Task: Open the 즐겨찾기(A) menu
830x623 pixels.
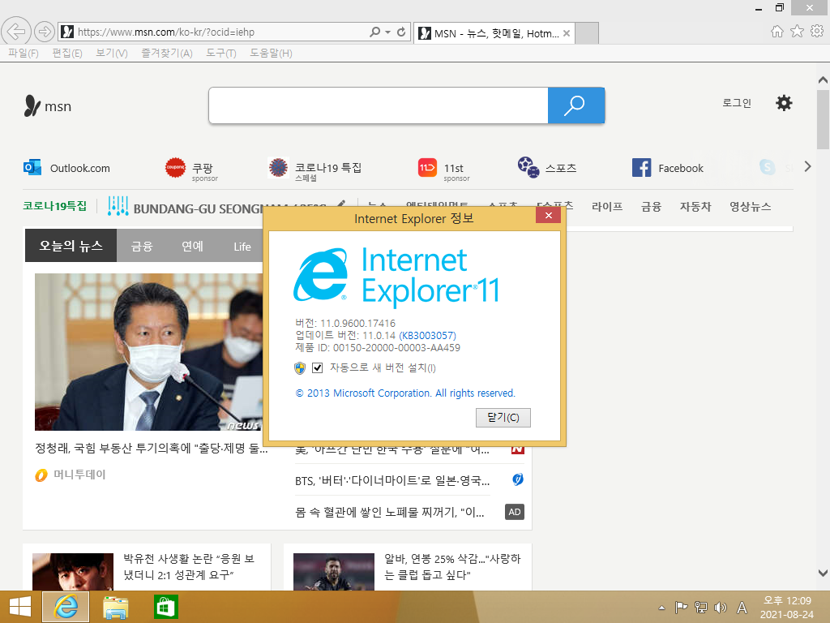Action: 167,53
